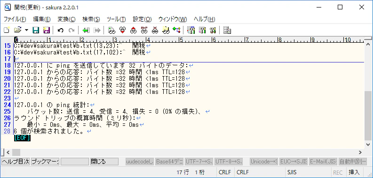Save the file with the floppy icon

click(36, 30)
